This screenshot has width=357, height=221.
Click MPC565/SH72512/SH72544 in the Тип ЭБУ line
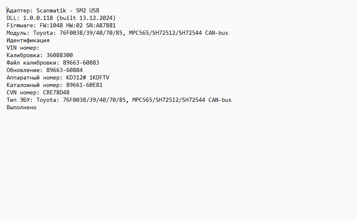(168, 100)
